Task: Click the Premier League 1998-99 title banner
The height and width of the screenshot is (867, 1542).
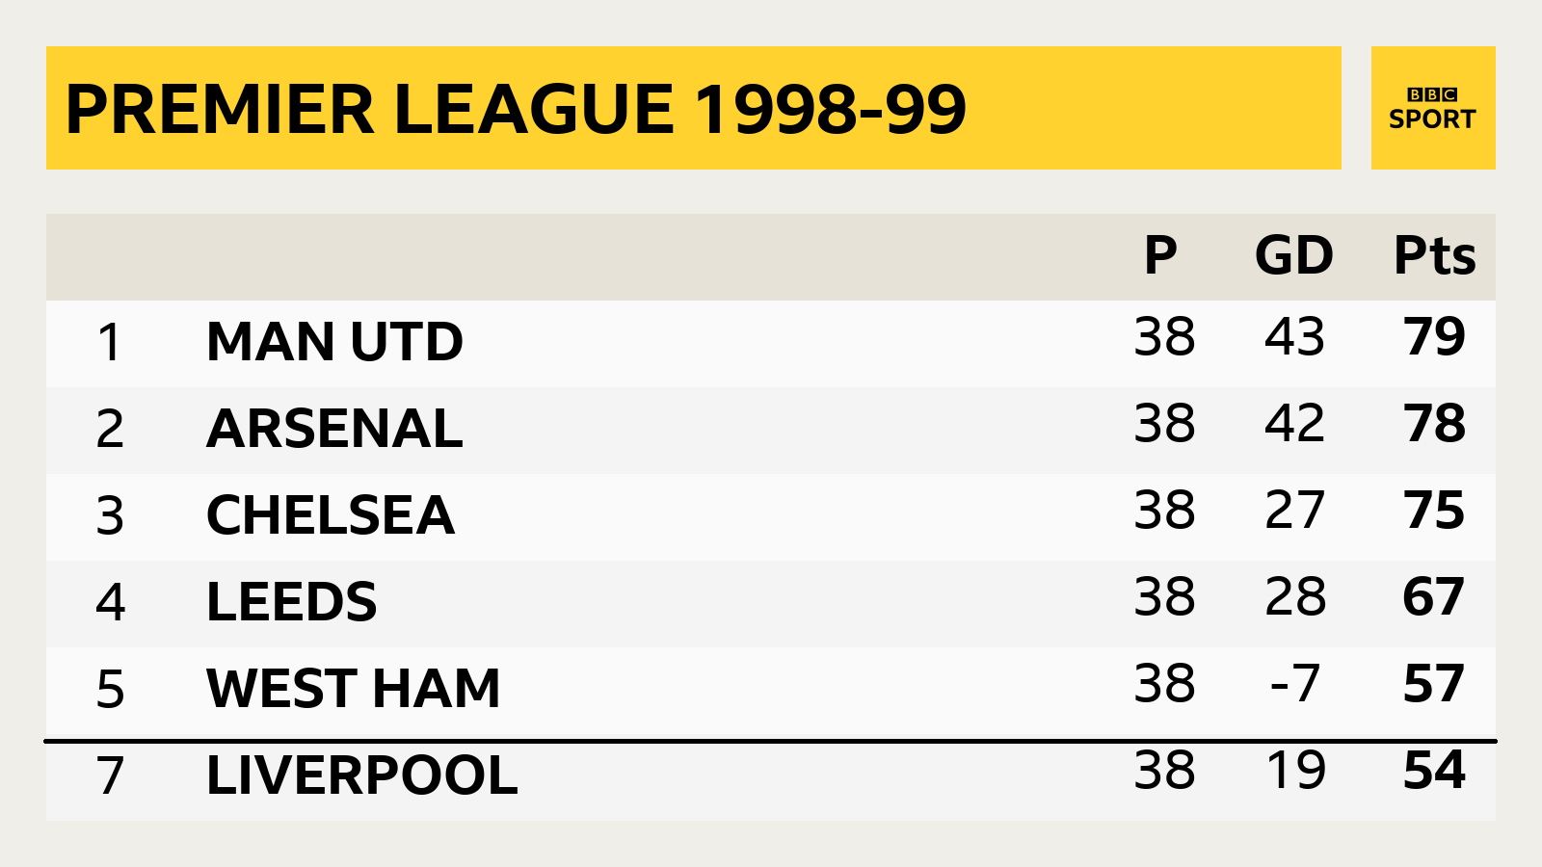Action: coord(694,108)
